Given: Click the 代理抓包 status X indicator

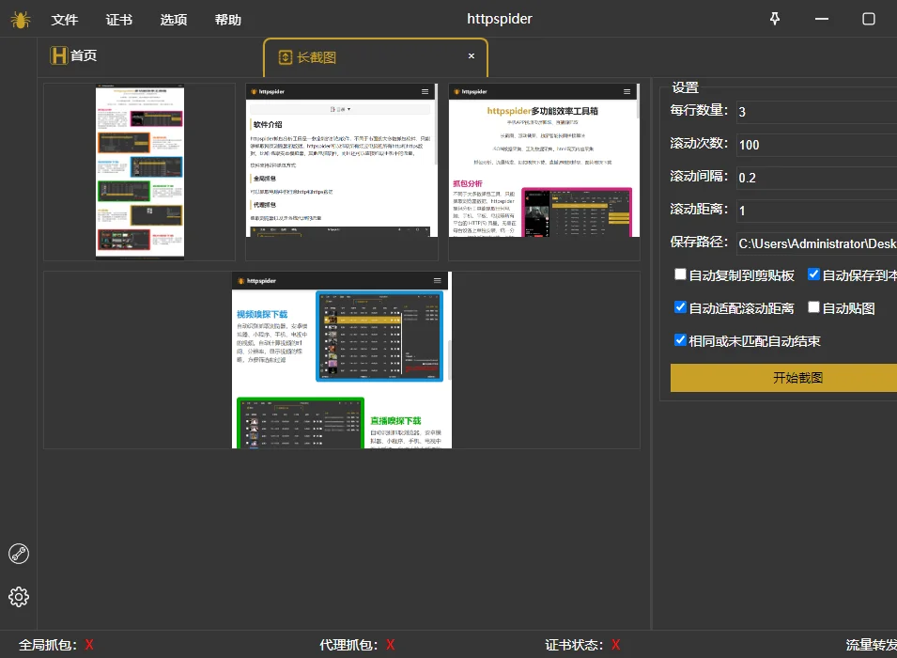Looking at the screenshot, I should (390, 645).
